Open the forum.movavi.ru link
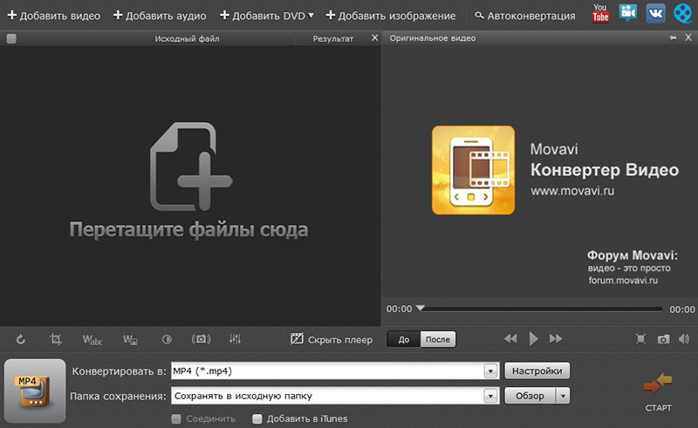Screen dimensions: 698x428 click(x=623, y=281)
